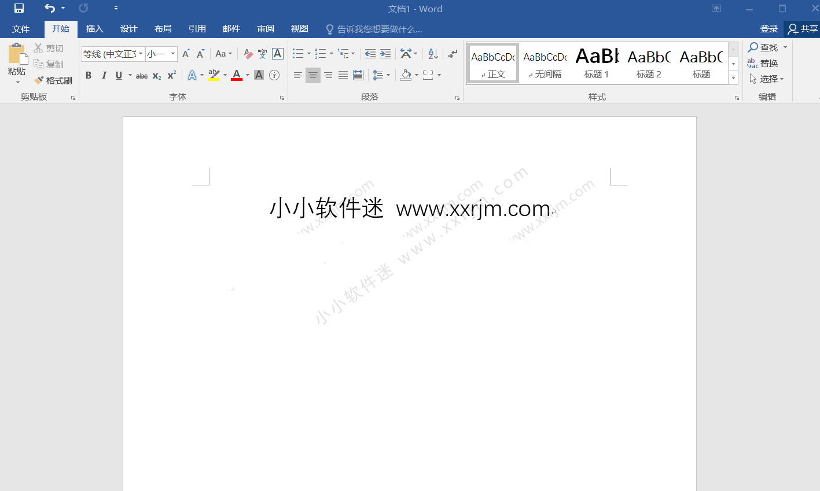Undo the last action
Screen dimensions: 820x491
point(50,8)
